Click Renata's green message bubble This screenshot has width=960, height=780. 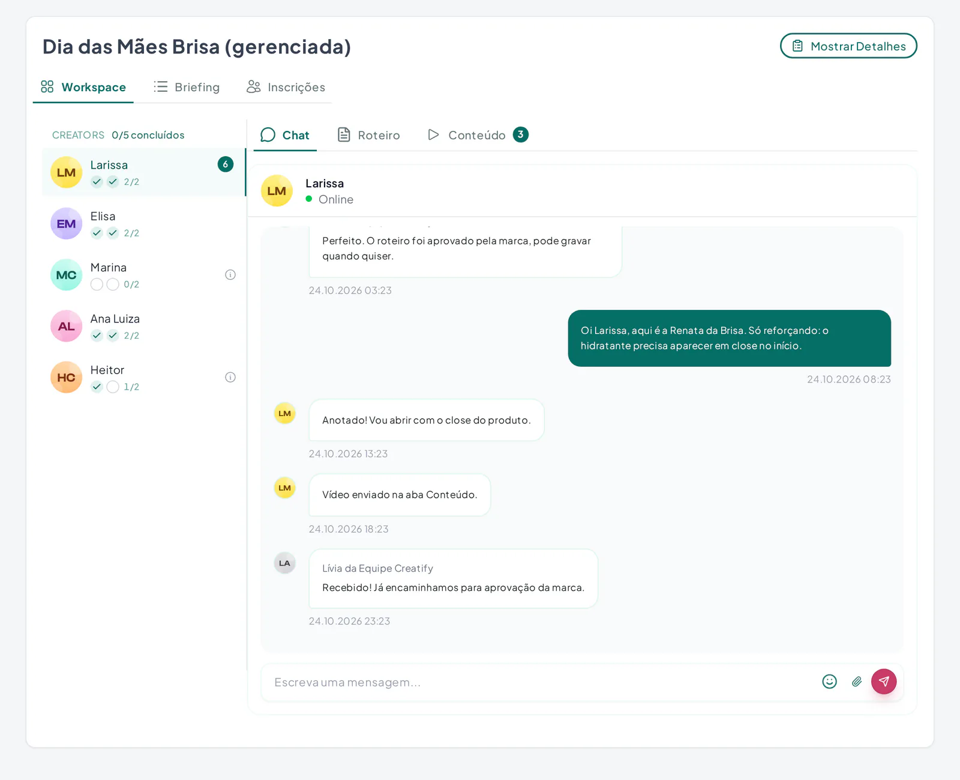point(730,338)
